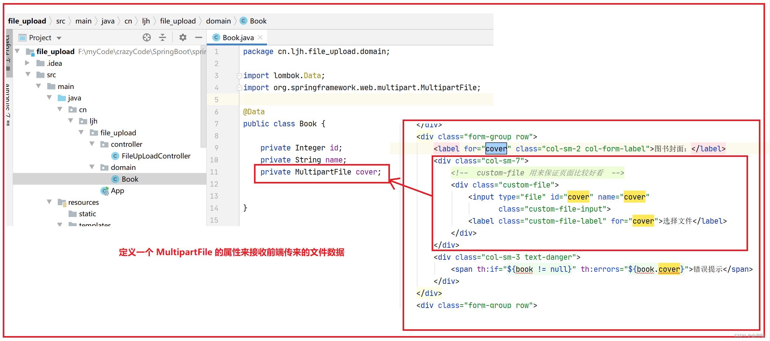Click file_upload root in breadcrumb bar
The width and height of the screenshot is (770, 341).
[x=27, y=21]
